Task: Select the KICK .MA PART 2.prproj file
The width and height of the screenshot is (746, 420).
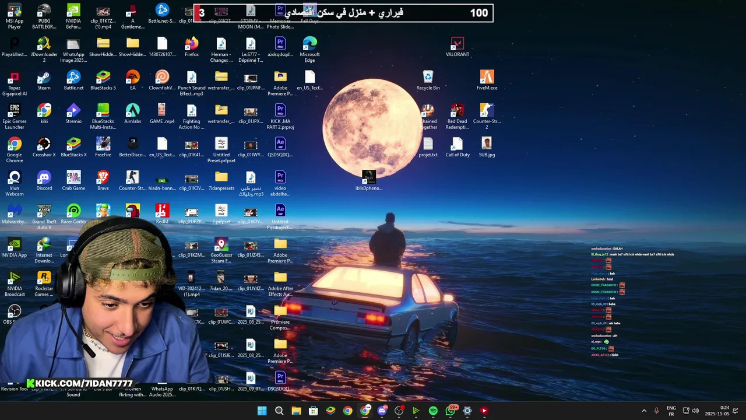Action: point(280,117)
